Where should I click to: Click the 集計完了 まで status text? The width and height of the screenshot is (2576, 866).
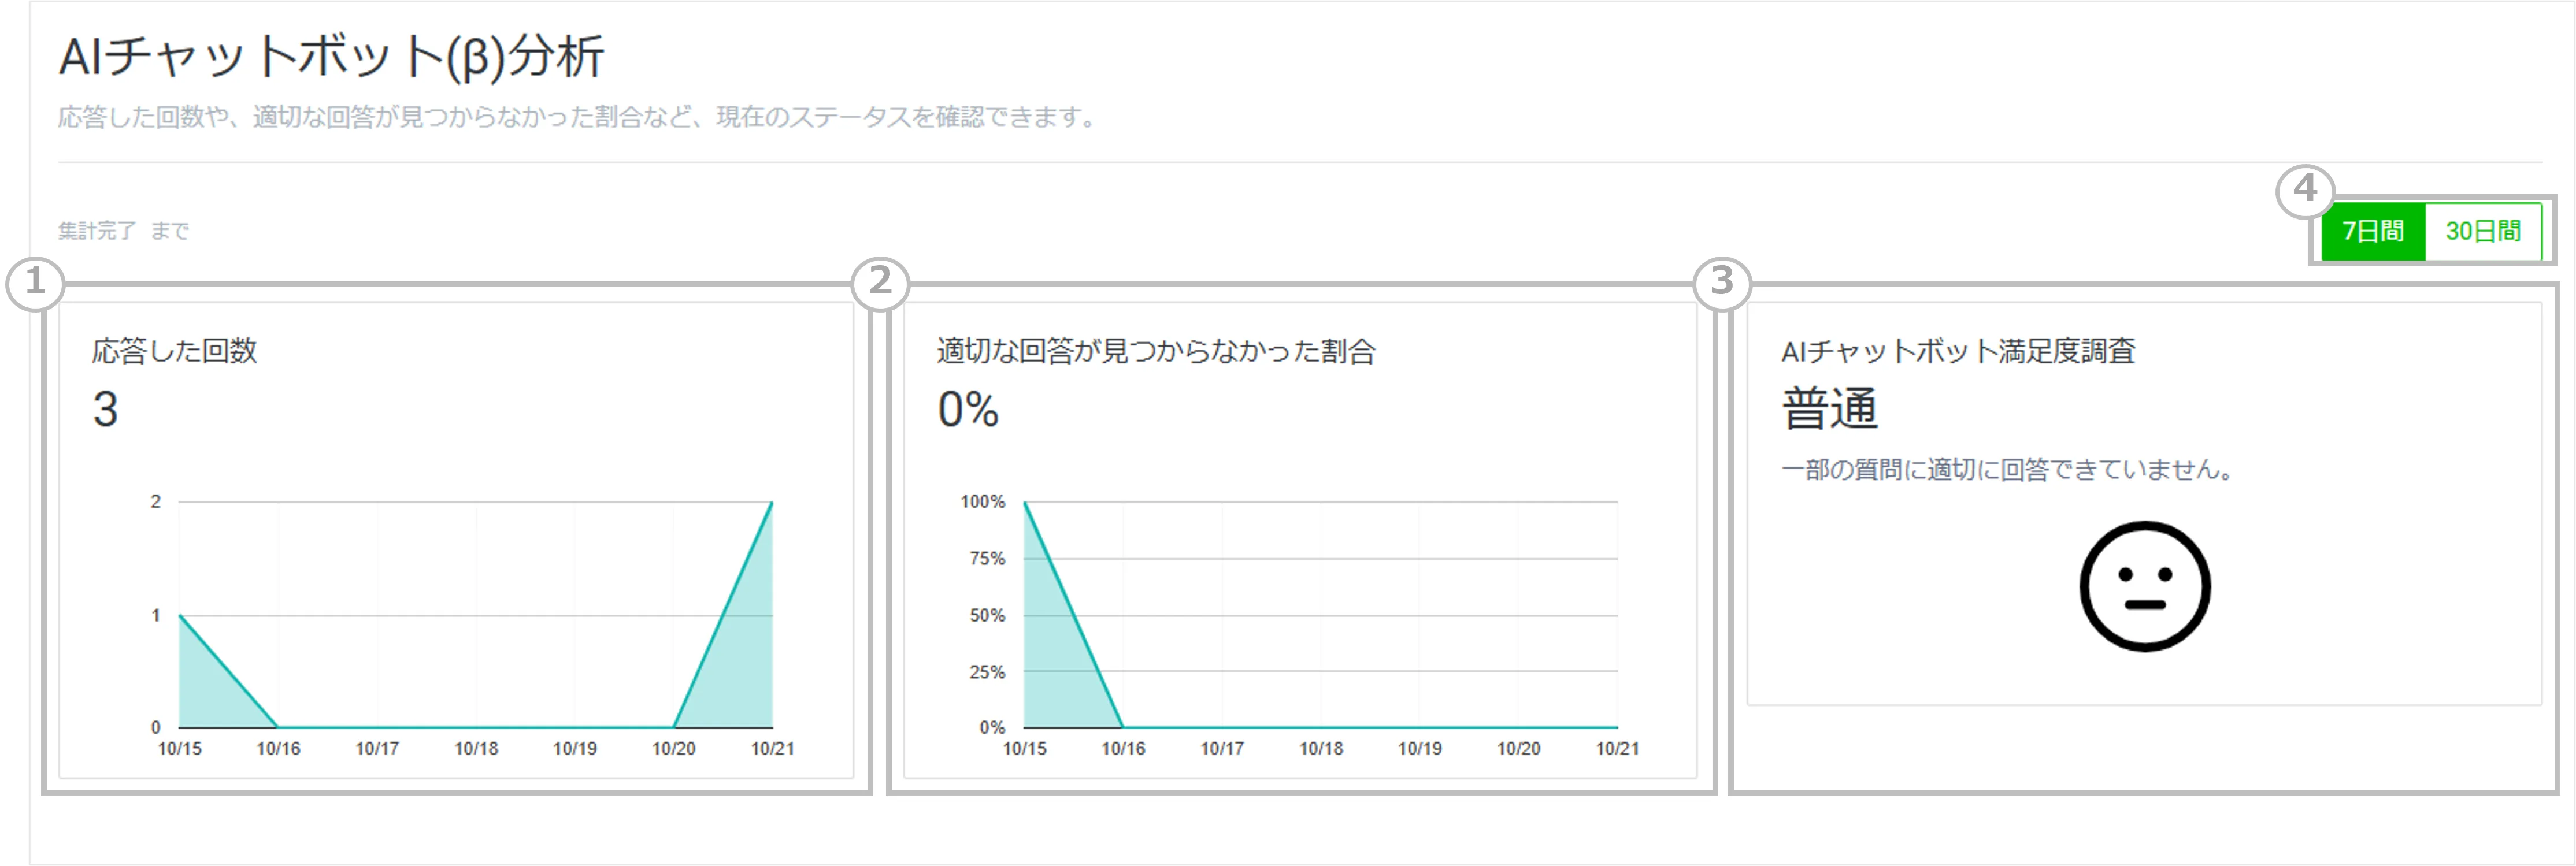[125, 230]
